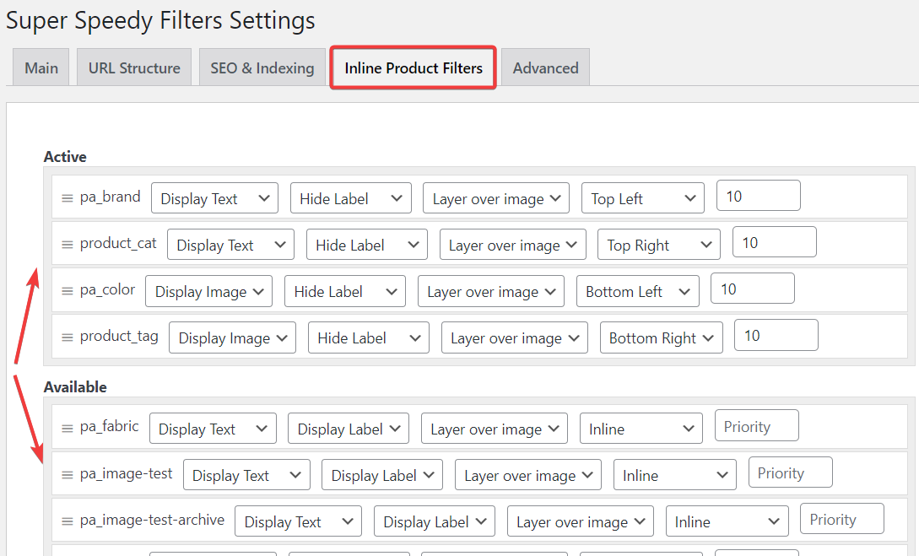Grab the drag handle for pa_image-test-archive
Viewport: 919px width, 556px height.
68,521
